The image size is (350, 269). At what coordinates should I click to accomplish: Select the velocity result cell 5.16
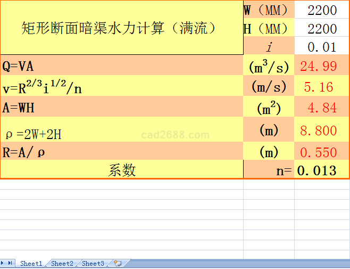click(x=322, y=86)
